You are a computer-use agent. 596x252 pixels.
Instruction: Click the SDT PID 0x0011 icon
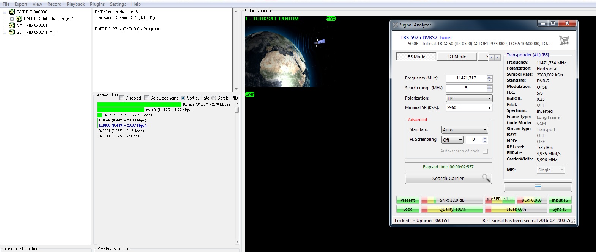click(12, 32)
